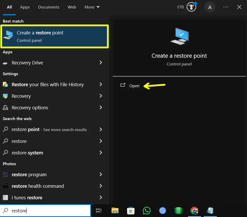Click the account avatar labeled A

point(210,7)
